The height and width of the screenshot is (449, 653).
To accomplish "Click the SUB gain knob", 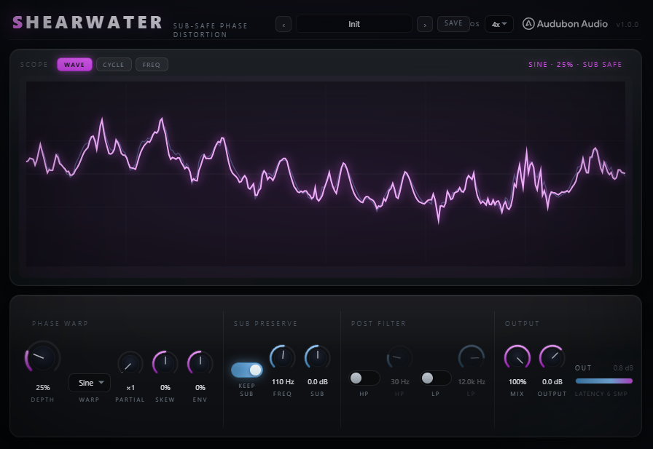I will coord(317,357).
